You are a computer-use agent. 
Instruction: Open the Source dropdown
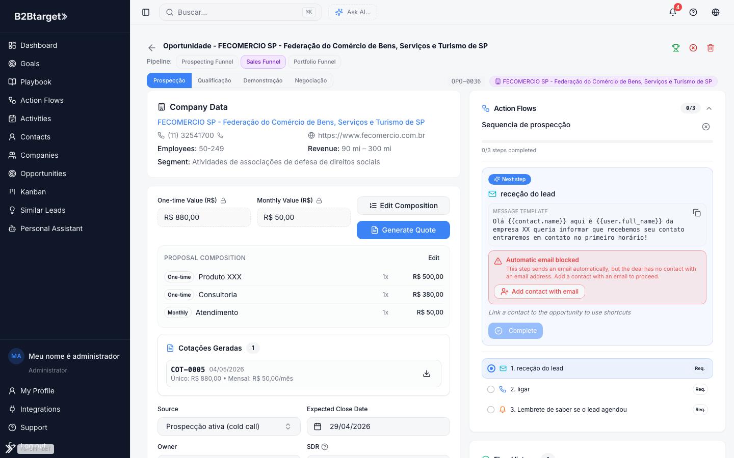[229, 426]
